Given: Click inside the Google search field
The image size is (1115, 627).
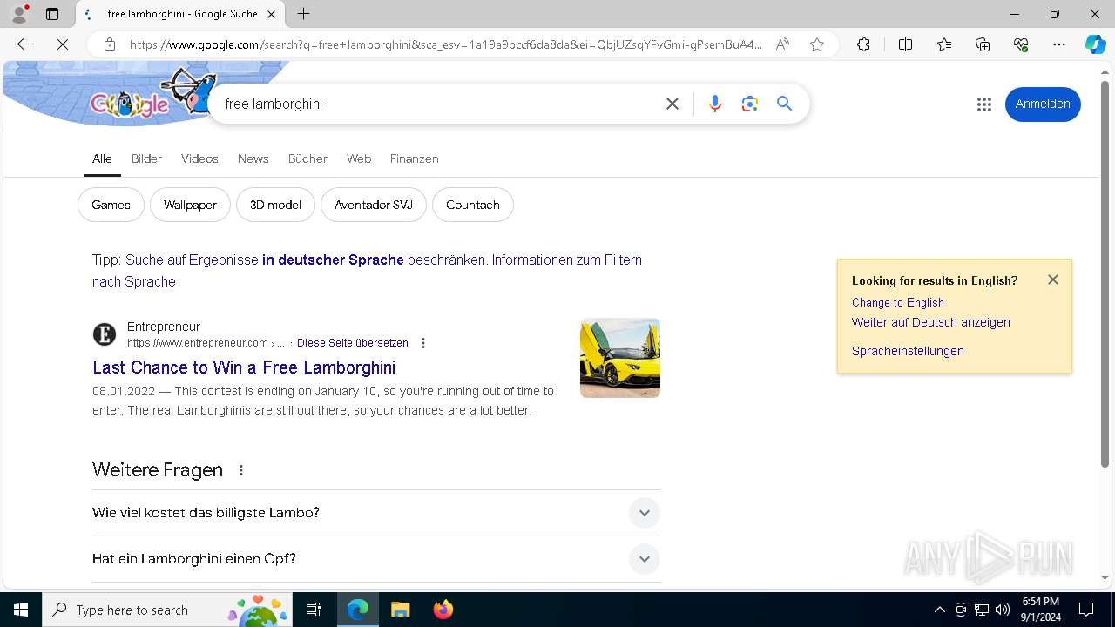Looking at the screenshot, I should point(436,104).
